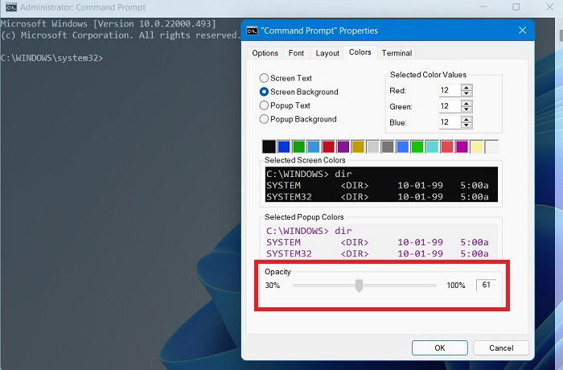
Task: Increase the Green value with up arrow
Action: [x=466, y=104]
